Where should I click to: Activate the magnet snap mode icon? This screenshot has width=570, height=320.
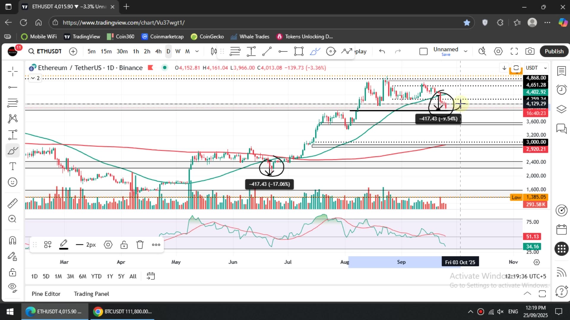click(12, 240)
